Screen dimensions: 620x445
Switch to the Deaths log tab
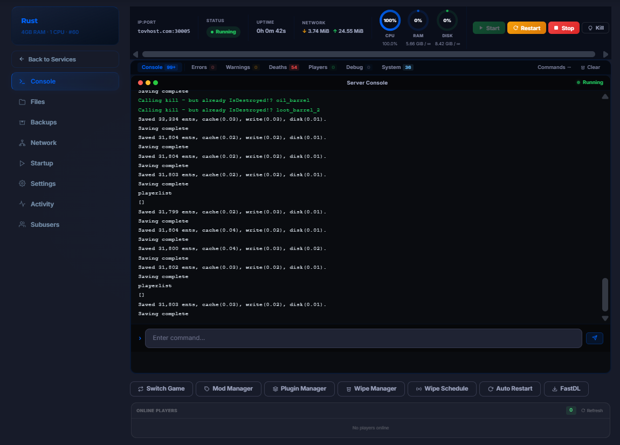283,67
